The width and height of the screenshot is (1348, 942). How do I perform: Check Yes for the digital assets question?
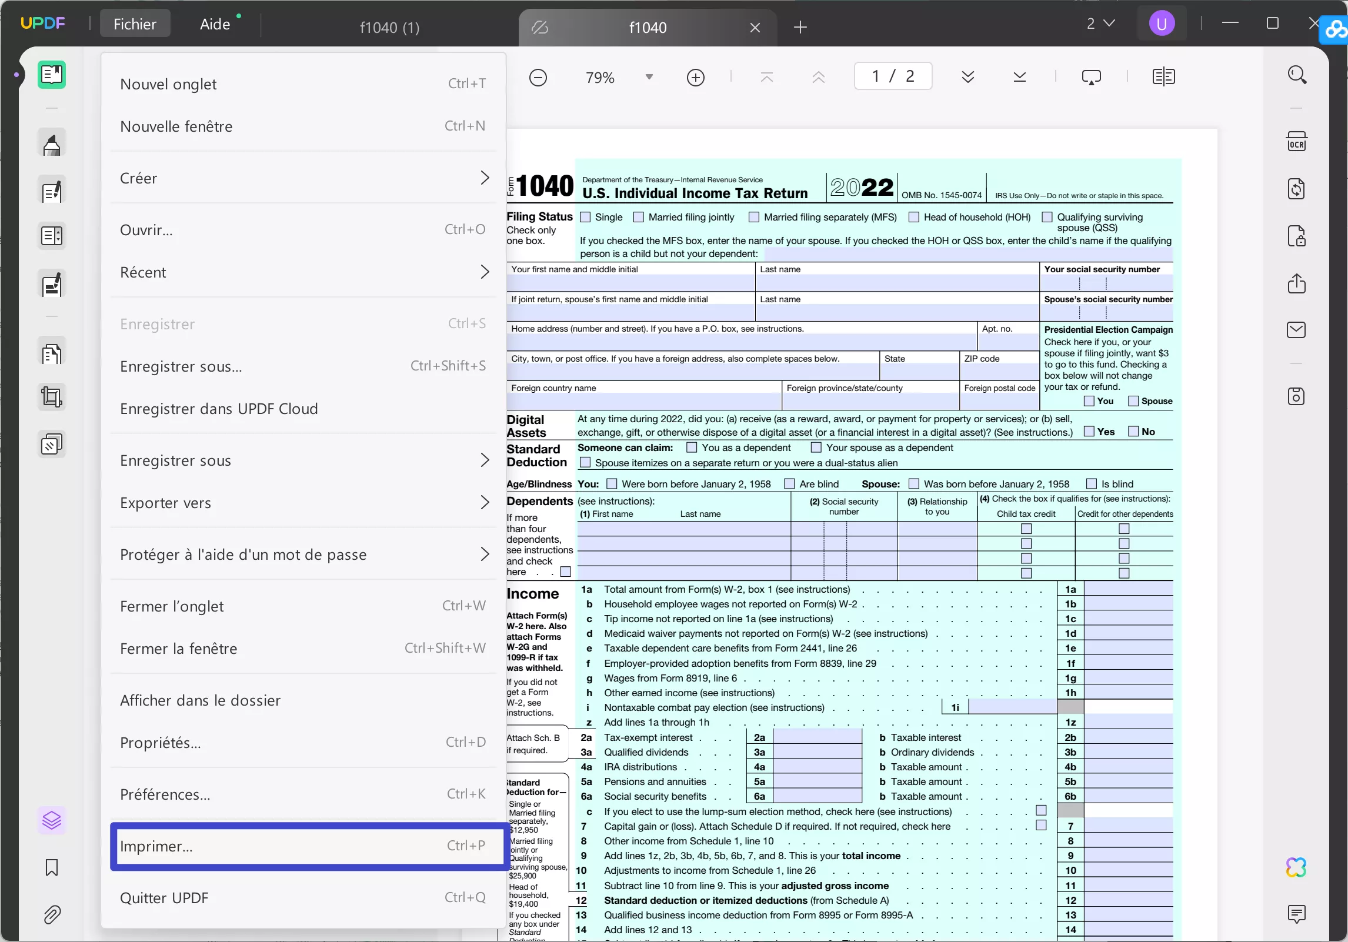[1089, 431]
